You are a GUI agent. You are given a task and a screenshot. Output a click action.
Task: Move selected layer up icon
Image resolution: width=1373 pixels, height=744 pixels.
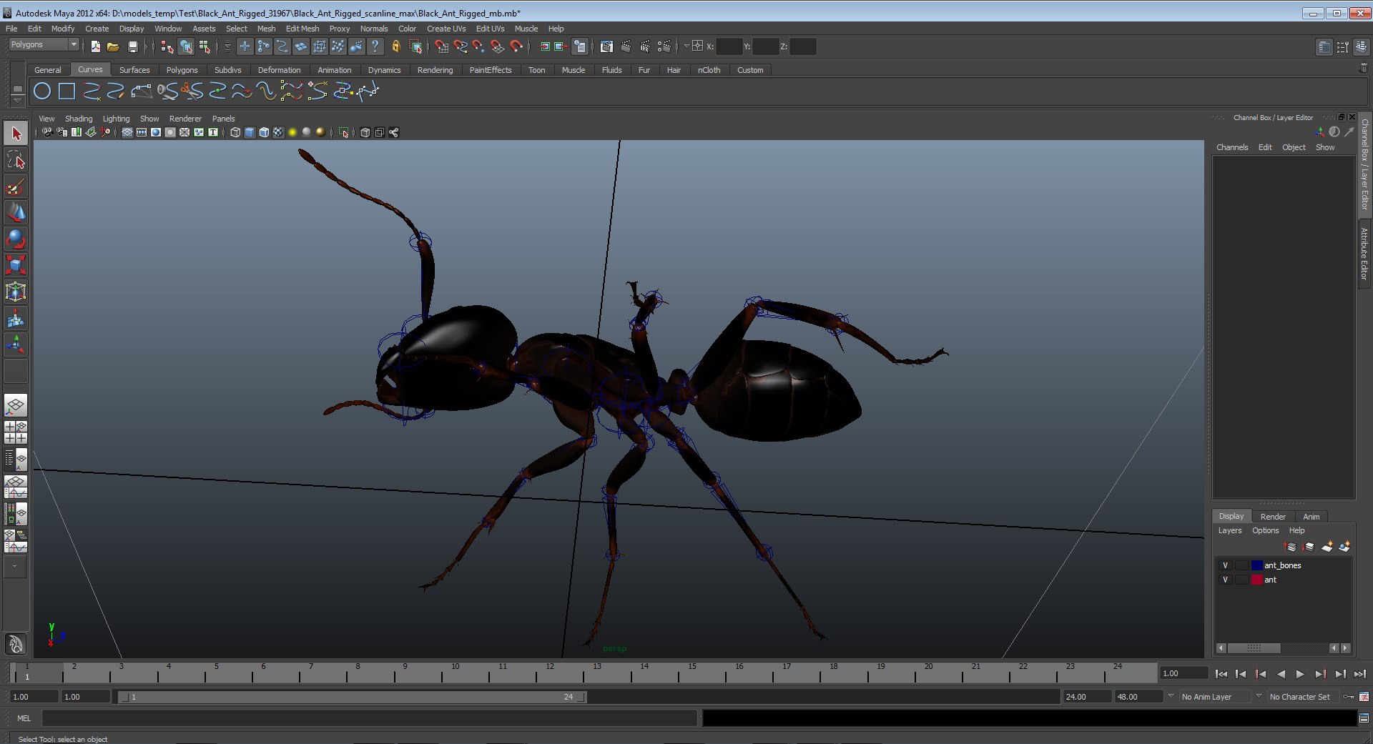[1291, 547]
